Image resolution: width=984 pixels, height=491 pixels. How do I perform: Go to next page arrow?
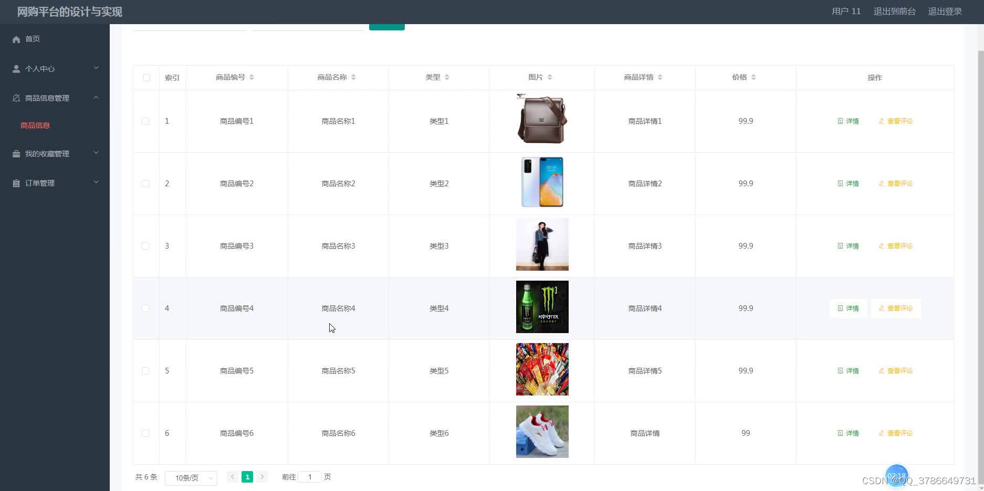[262, 477]
